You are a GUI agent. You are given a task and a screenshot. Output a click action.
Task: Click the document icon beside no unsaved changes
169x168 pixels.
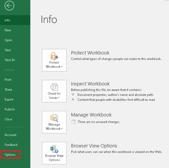pyautogui.click(x=73, y=122)
